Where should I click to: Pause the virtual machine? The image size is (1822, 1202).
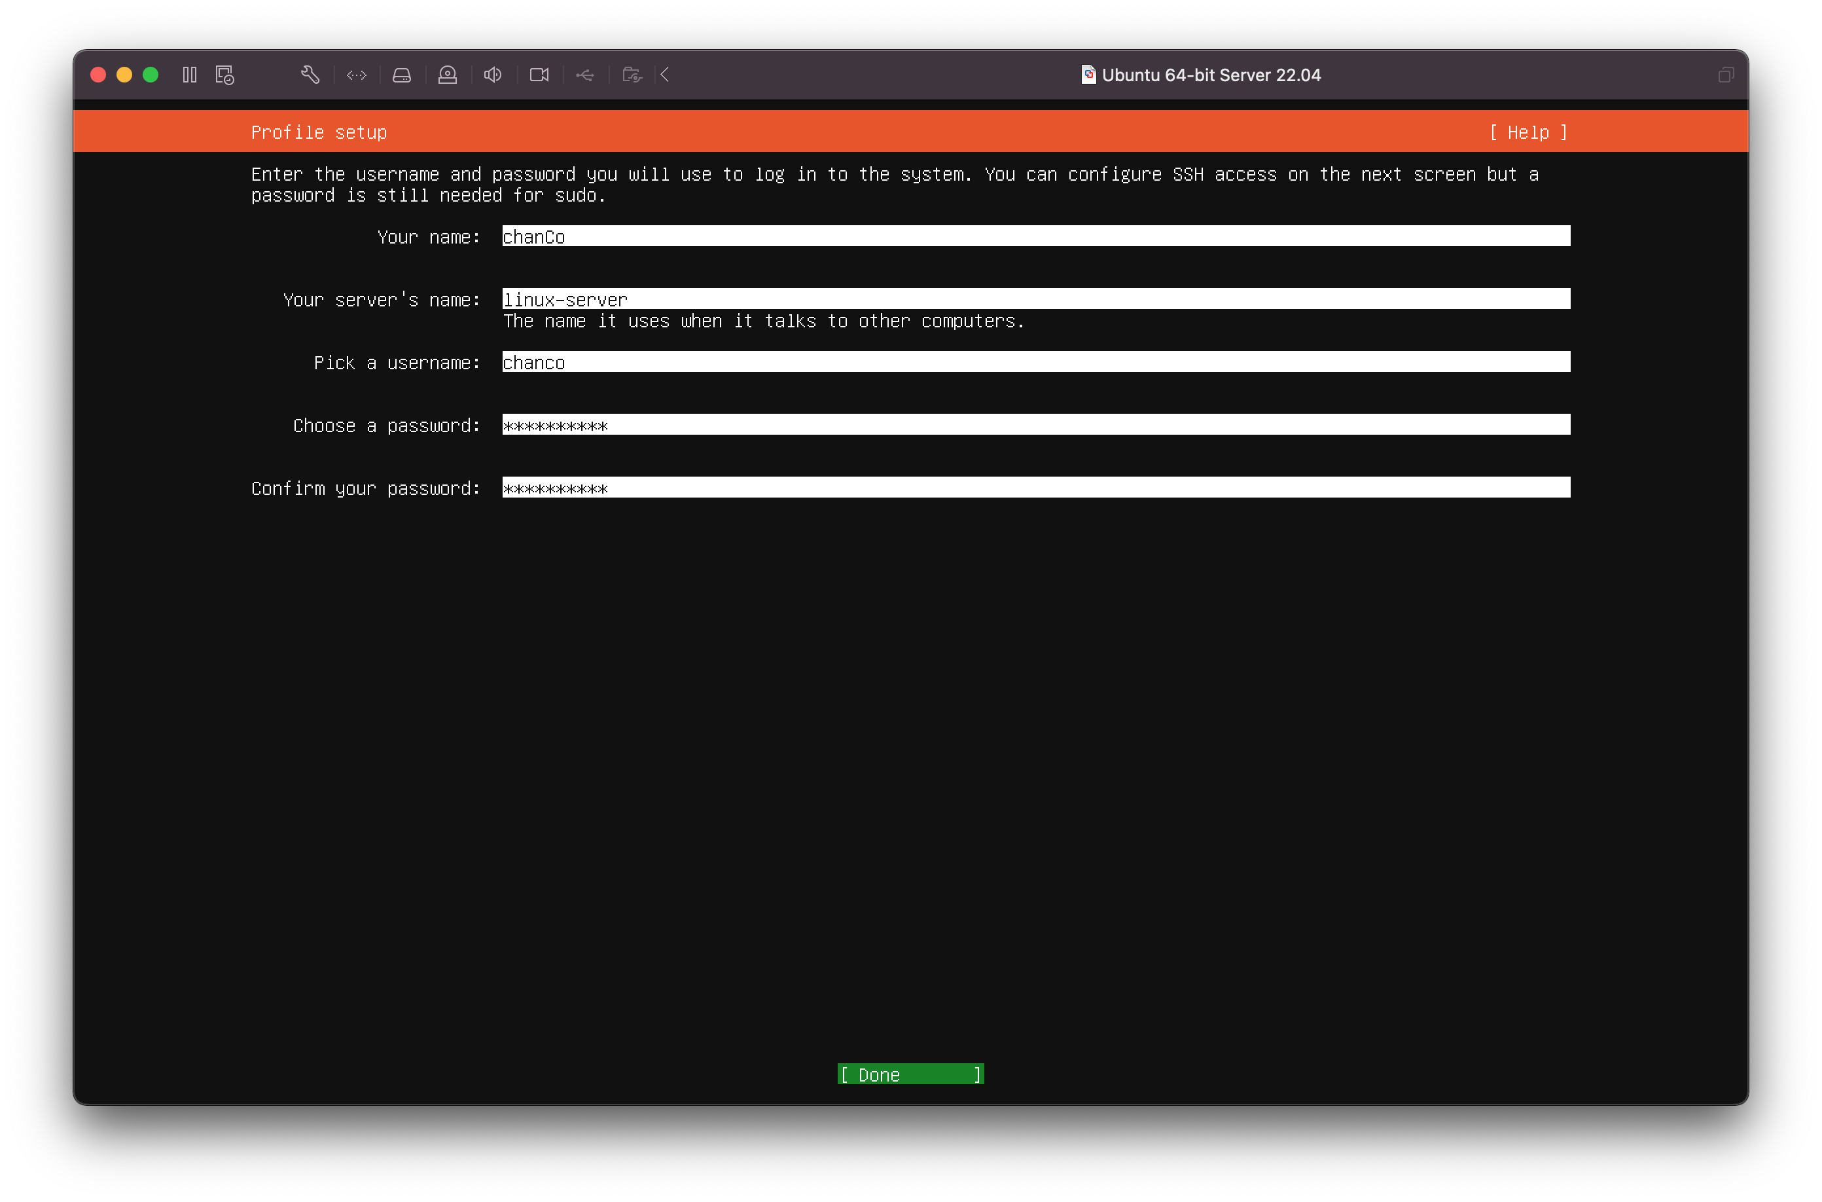click(x=189, y=75)
